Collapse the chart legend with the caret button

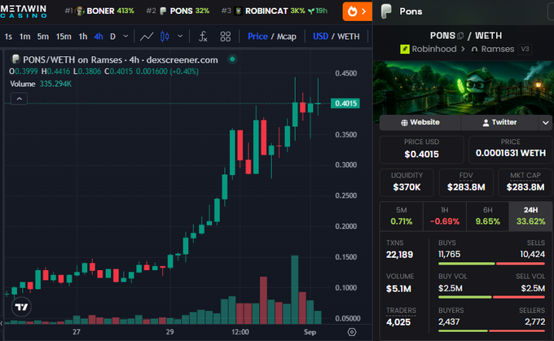[x=19, y=98]
